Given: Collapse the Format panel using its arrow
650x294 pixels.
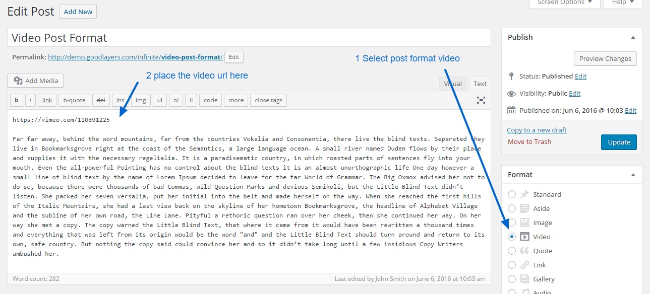Looking at the screenshot, I should [633, 175].
